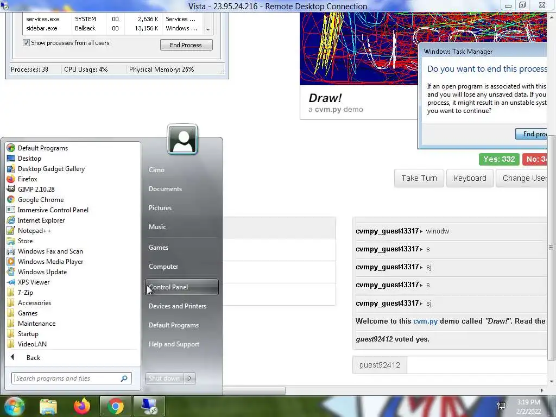This screenshot has width=556, height=417.
Task: Click End Process in Task Manager
Action: 186,45
